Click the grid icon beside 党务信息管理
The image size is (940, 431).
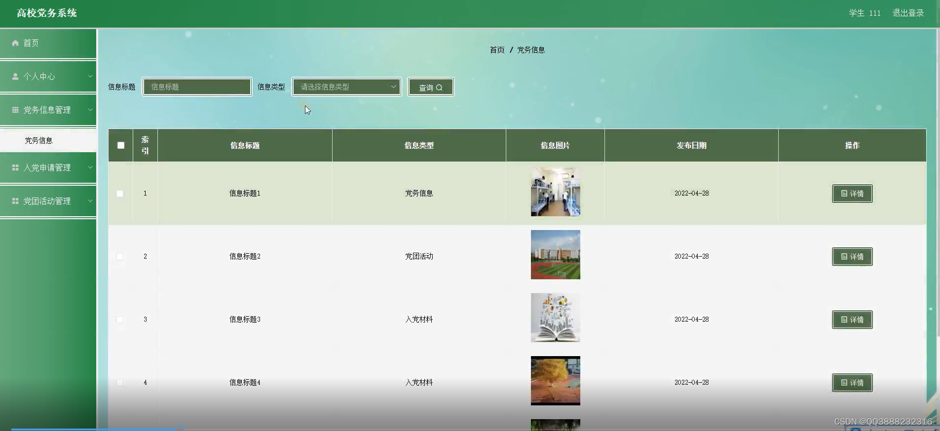[15, 110]
